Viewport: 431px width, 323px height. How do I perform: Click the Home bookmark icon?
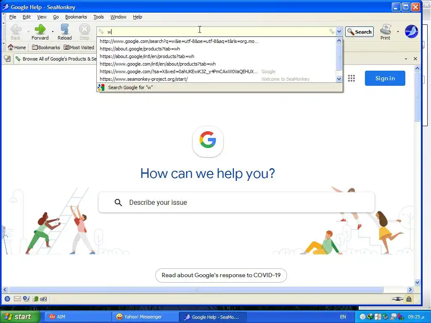[x=11, y=47]
